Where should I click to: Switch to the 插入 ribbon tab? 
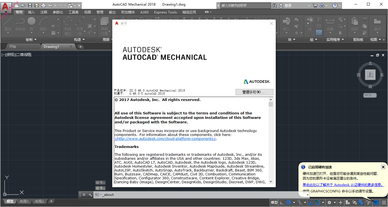[x=31, y=12]
